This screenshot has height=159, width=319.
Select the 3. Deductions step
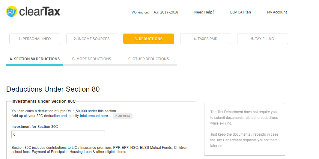[x=149, y=39]
